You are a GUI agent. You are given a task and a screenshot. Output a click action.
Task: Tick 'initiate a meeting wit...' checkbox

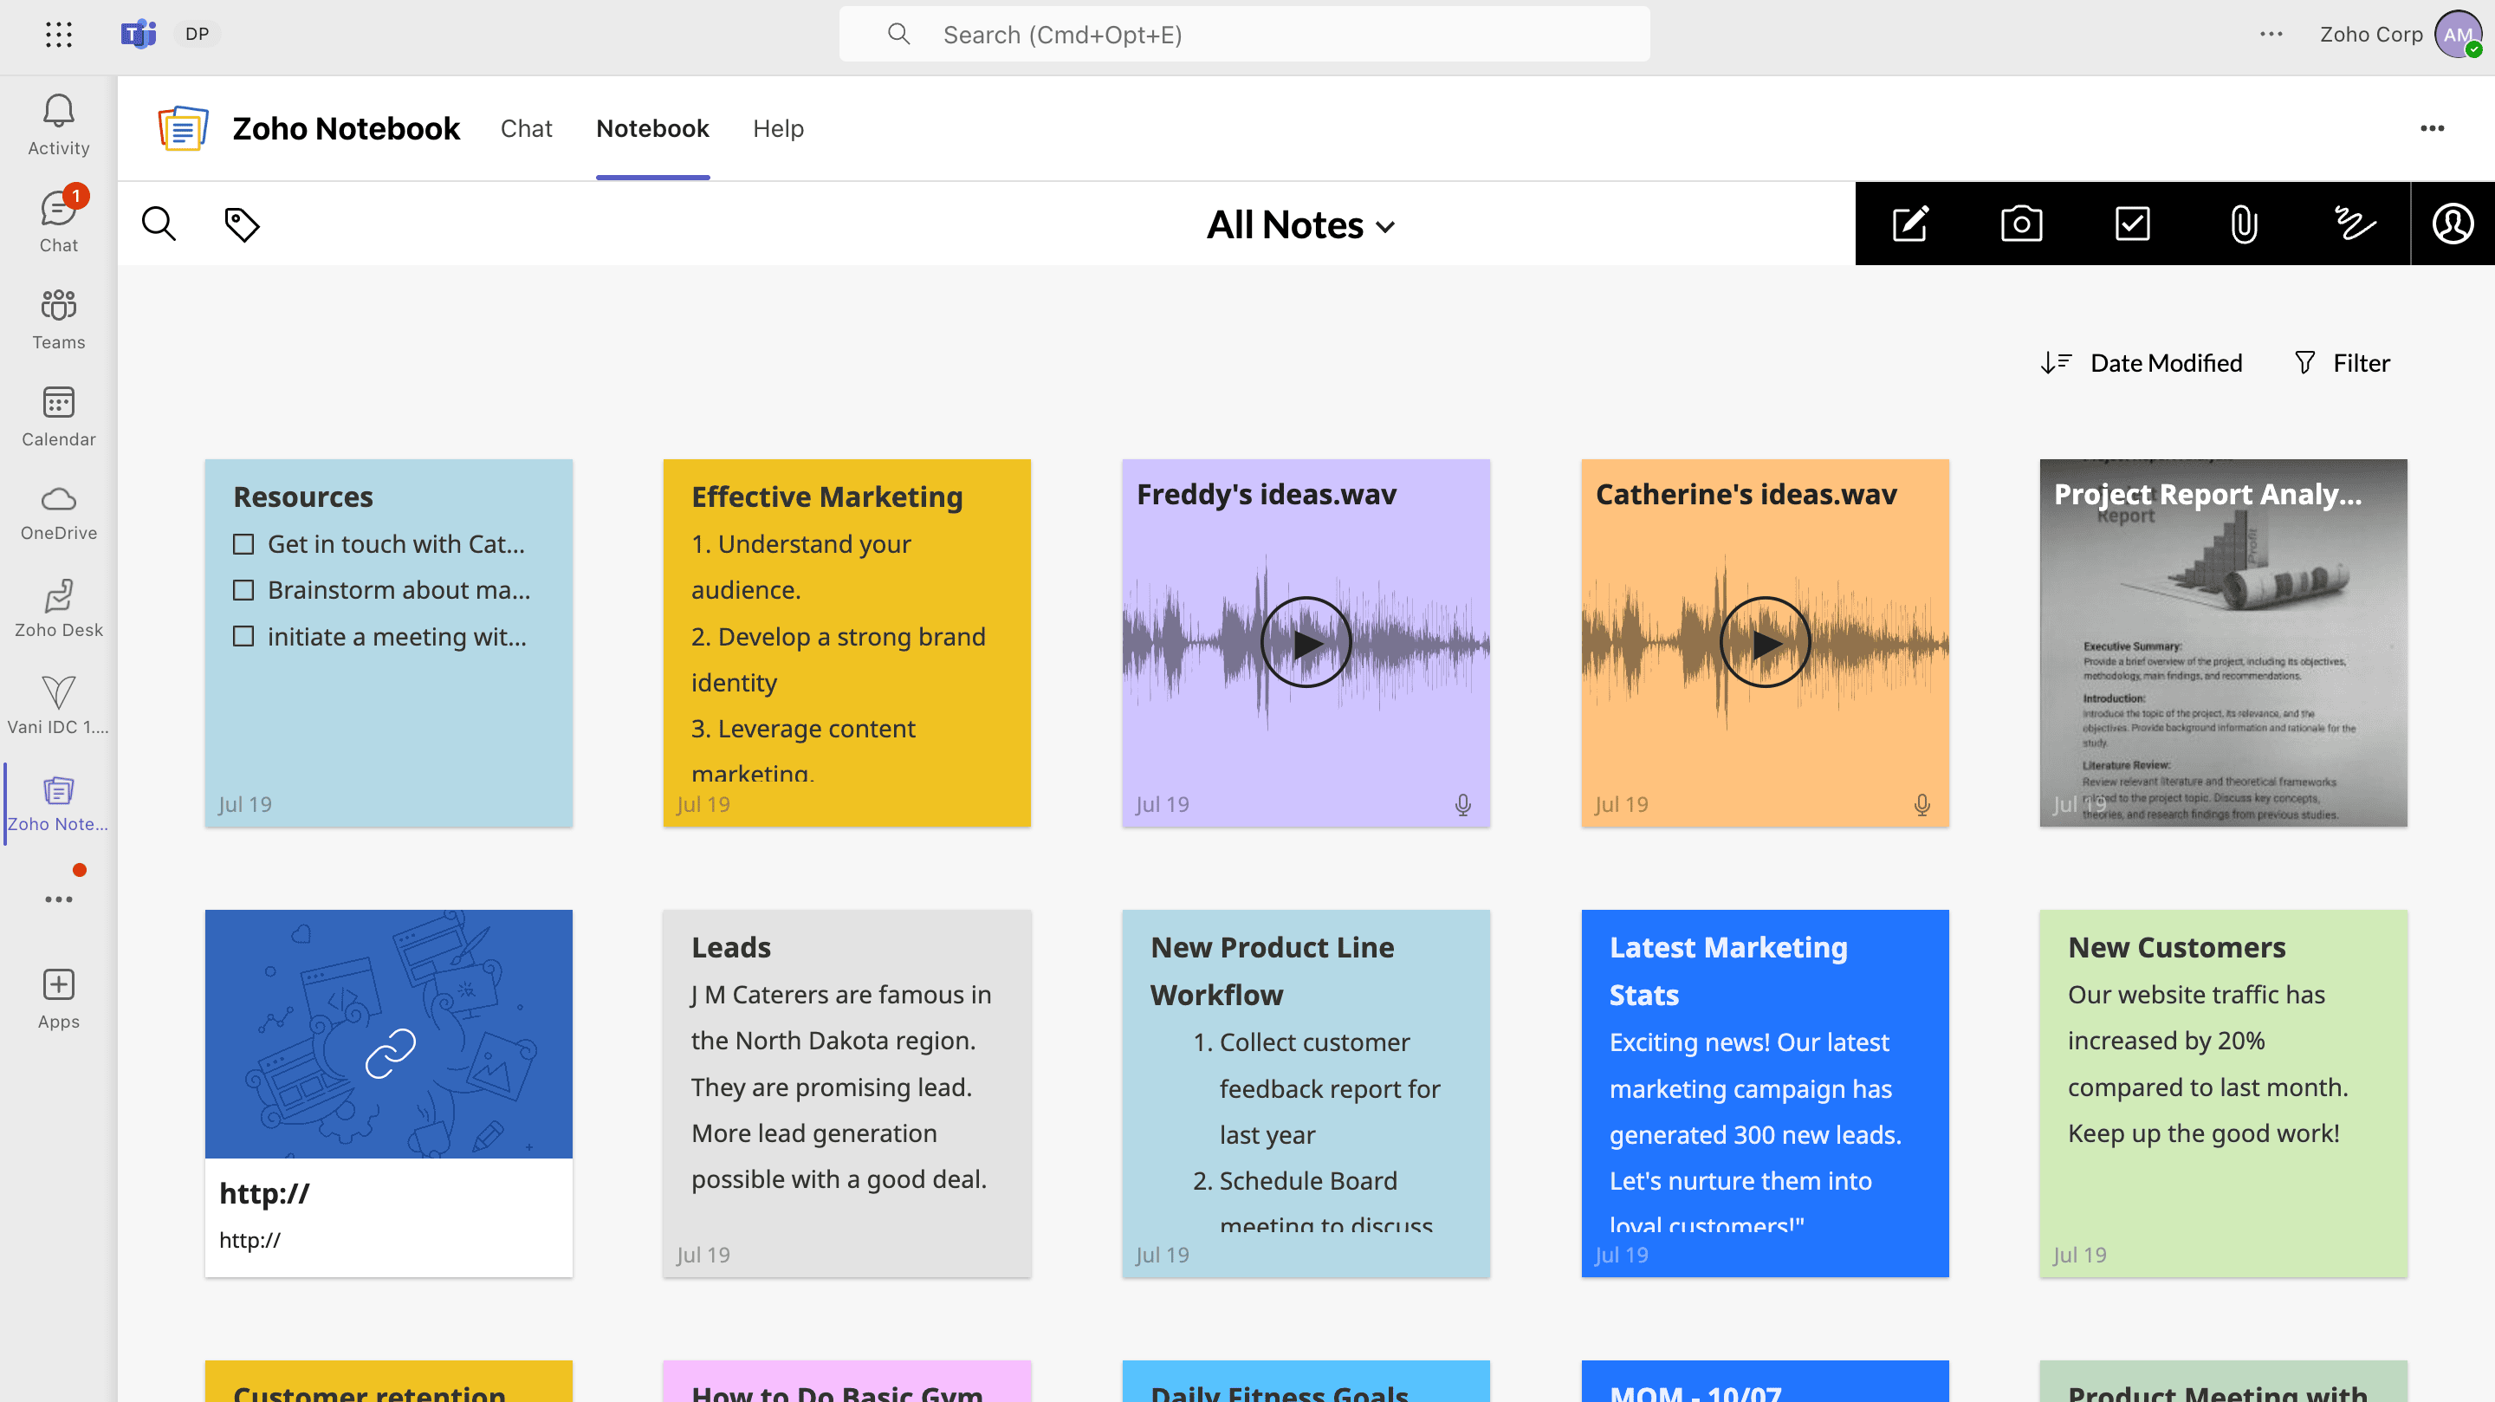click(x=243, y=637)
